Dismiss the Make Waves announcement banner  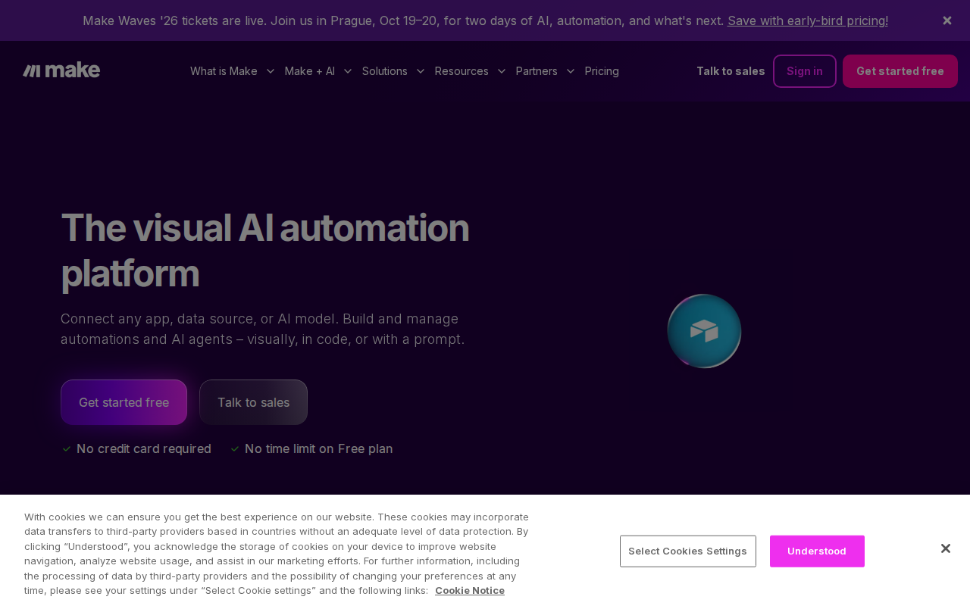pos(947,20)
